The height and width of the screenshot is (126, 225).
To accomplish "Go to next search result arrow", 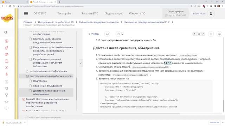I will point(203,34).
